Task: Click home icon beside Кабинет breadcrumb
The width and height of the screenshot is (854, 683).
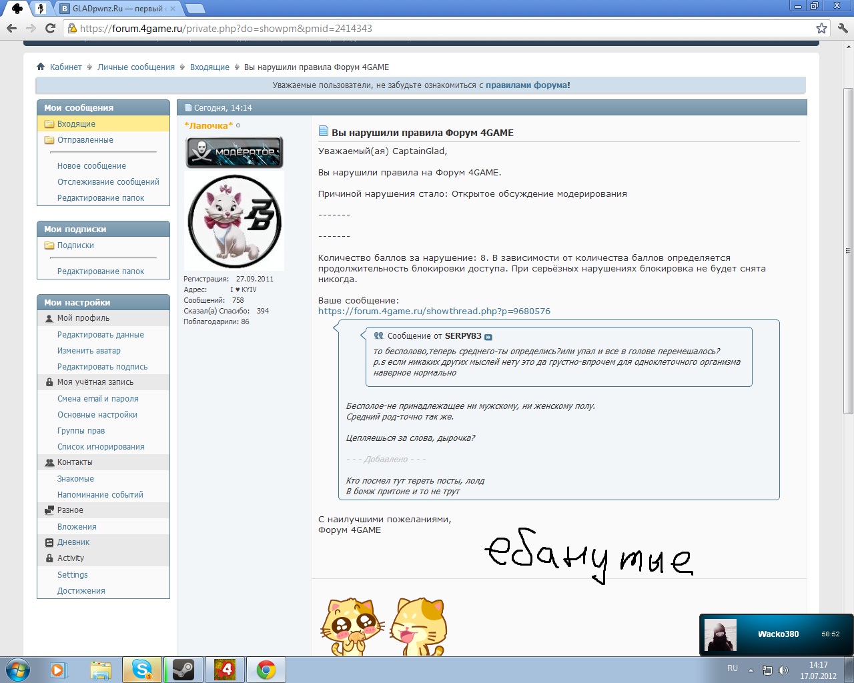Action: point(41,67)
